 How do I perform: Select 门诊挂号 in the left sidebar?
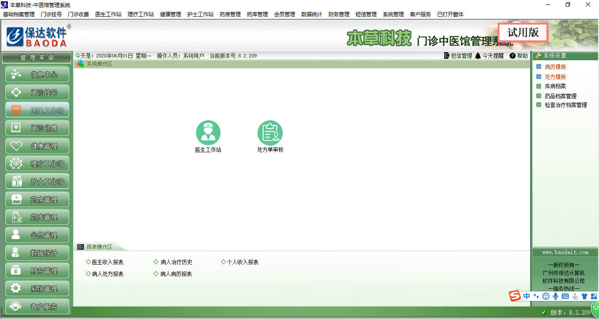click(37, 92)
